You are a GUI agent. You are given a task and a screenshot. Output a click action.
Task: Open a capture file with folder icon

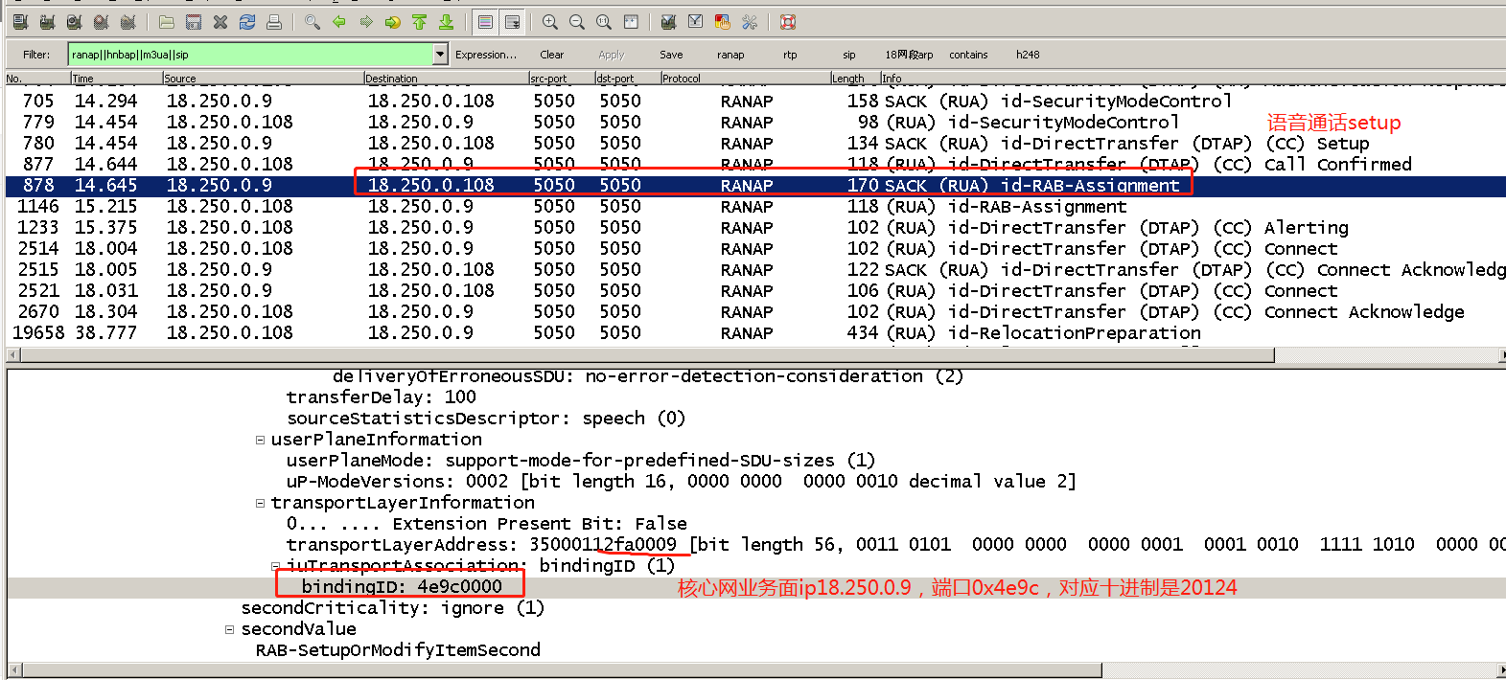(167, 22)
